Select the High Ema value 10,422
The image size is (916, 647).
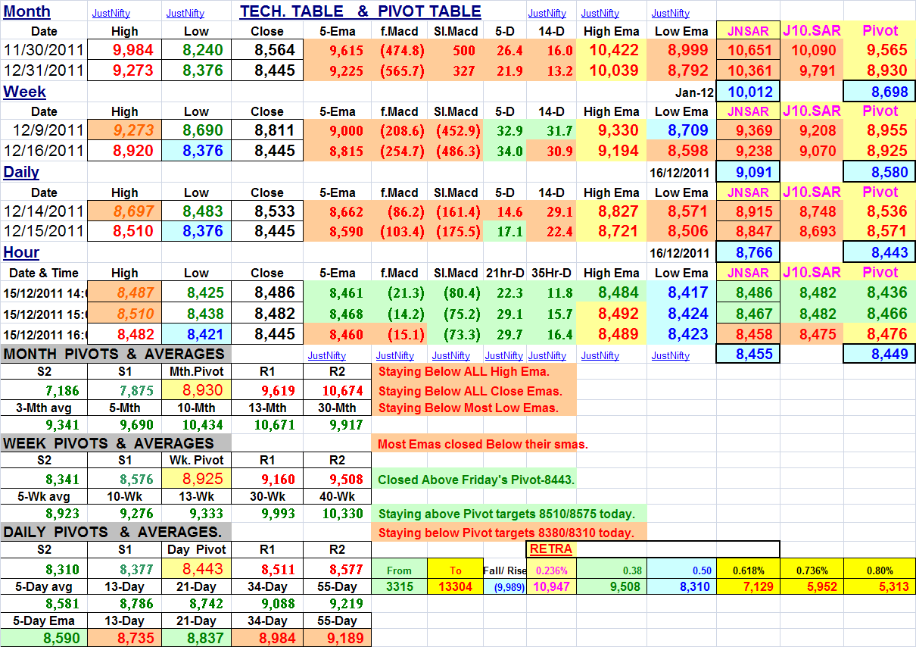click(x=612, y=50)
